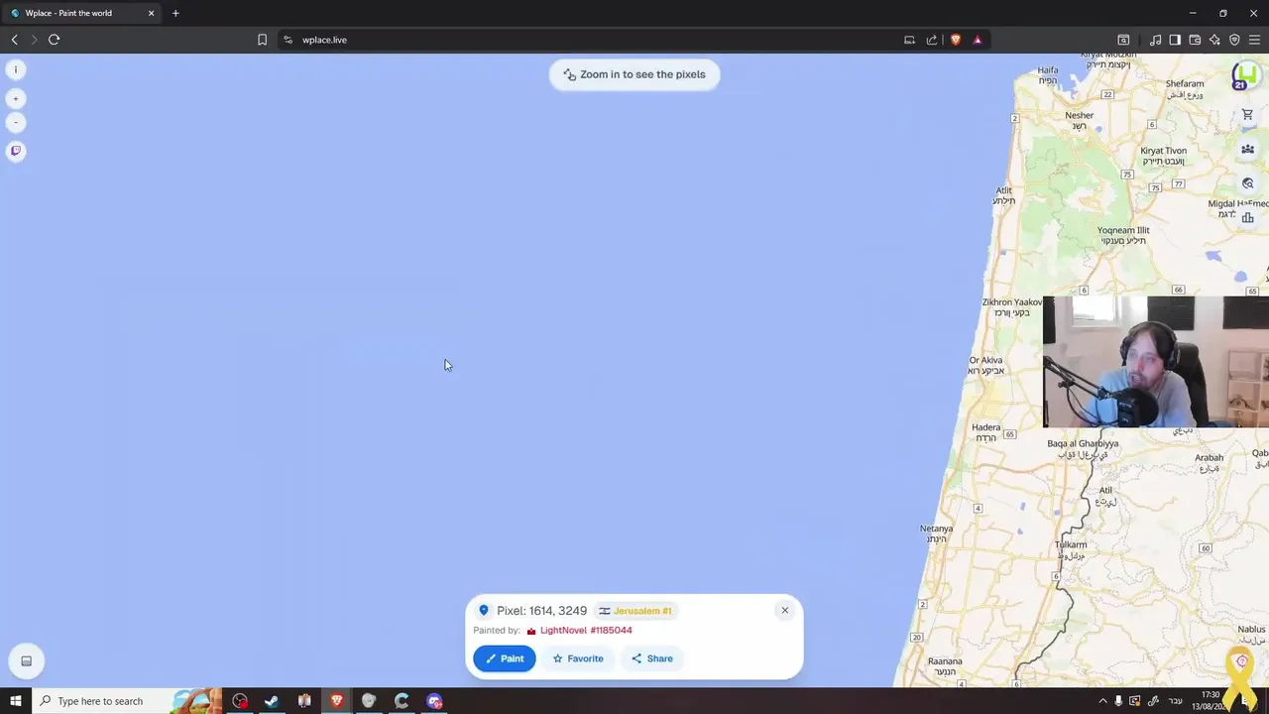Click the microphone icon in system tray
The width and height of the screenshot is (1269, 714).
coord(1118,701)
